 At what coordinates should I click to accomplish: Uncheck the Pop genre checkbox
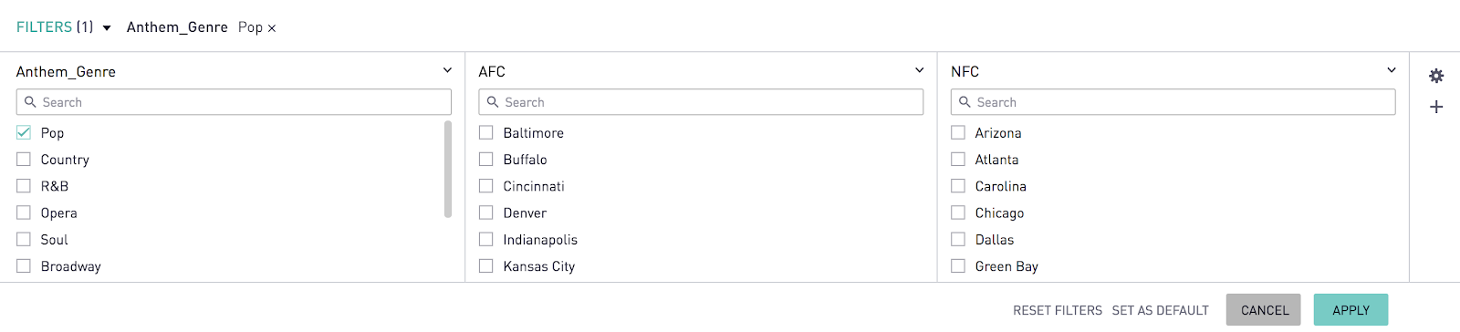(24, 132)
